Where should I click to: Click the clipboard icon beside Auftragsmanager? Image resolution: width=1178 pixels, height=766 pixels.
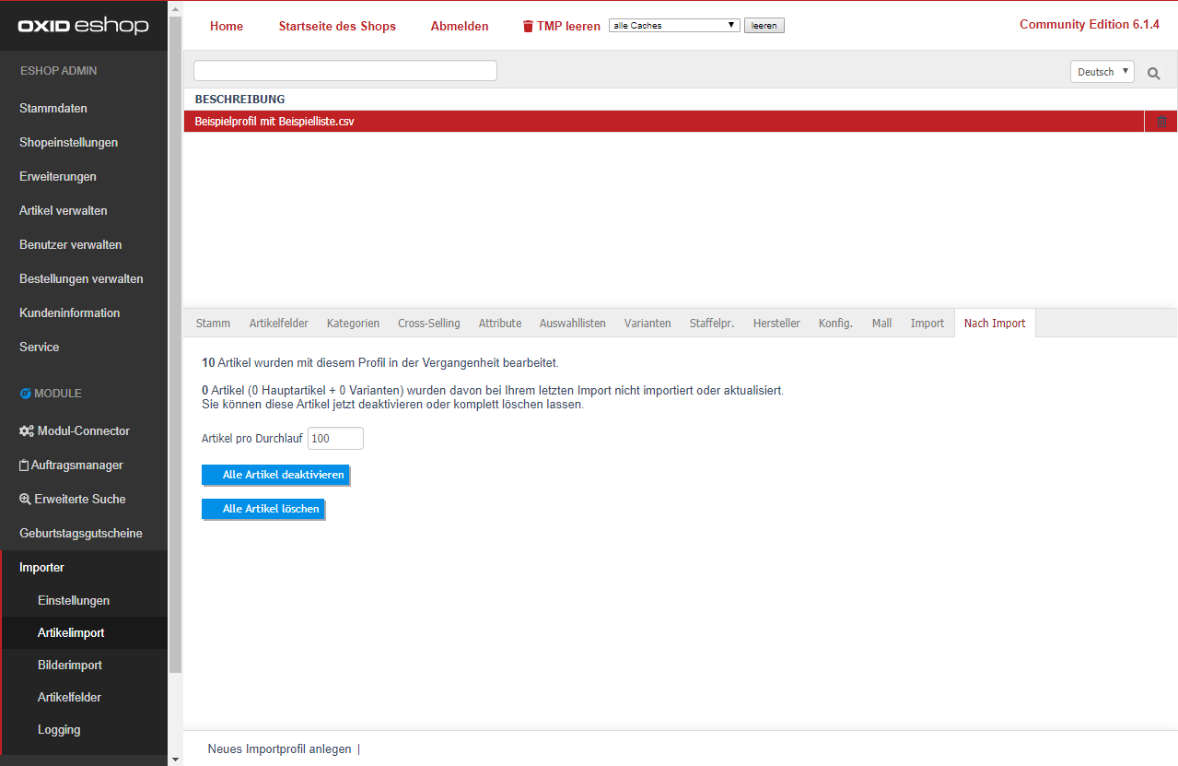[x=25, y=465]
